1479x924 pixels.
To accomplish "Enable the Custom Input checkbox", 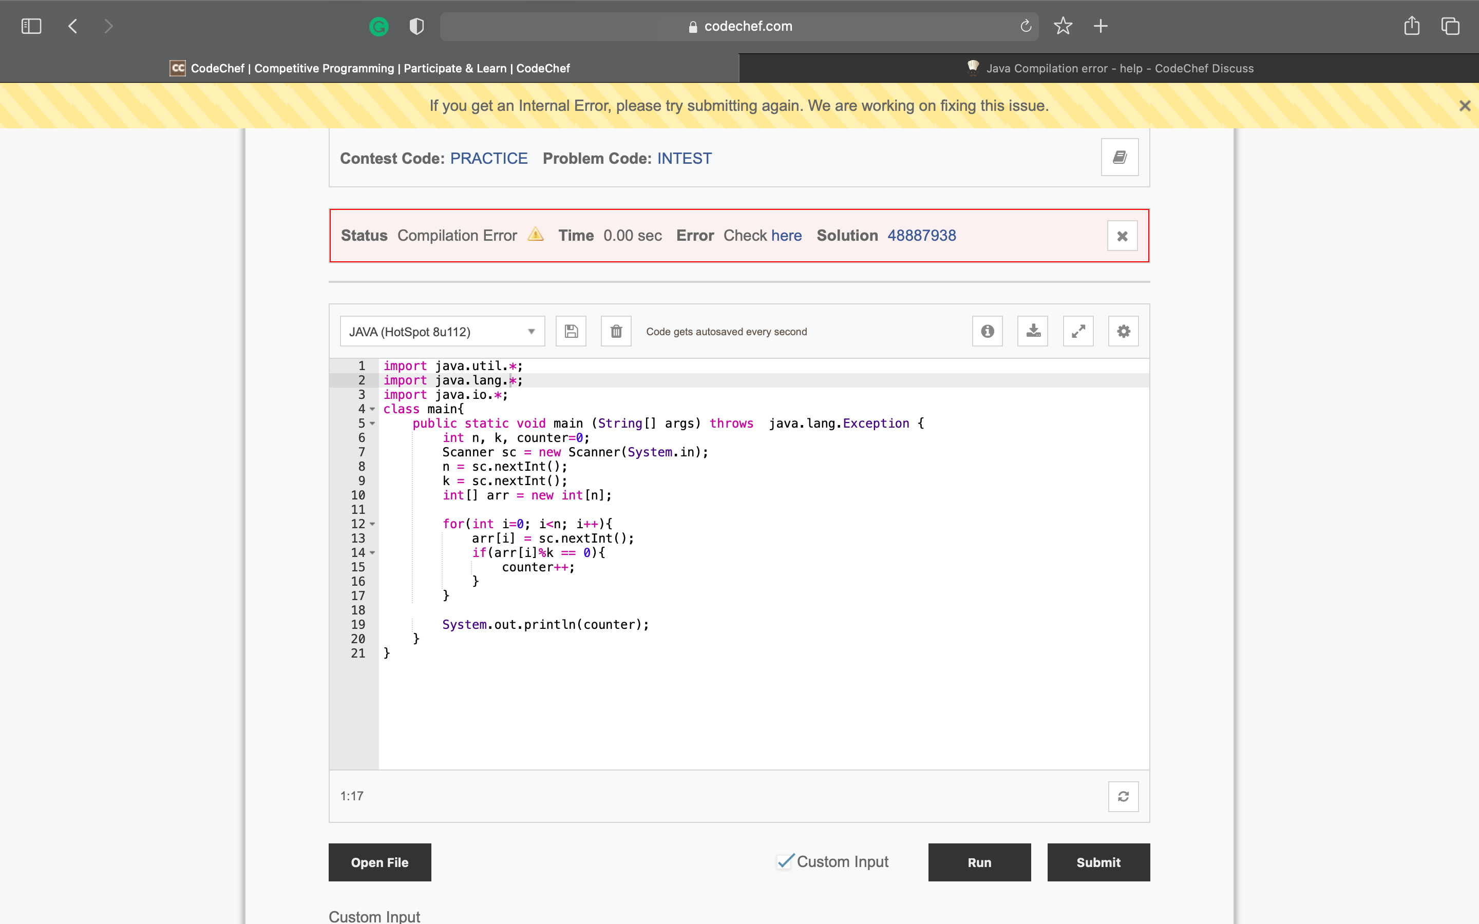I will tap(785, 861).
